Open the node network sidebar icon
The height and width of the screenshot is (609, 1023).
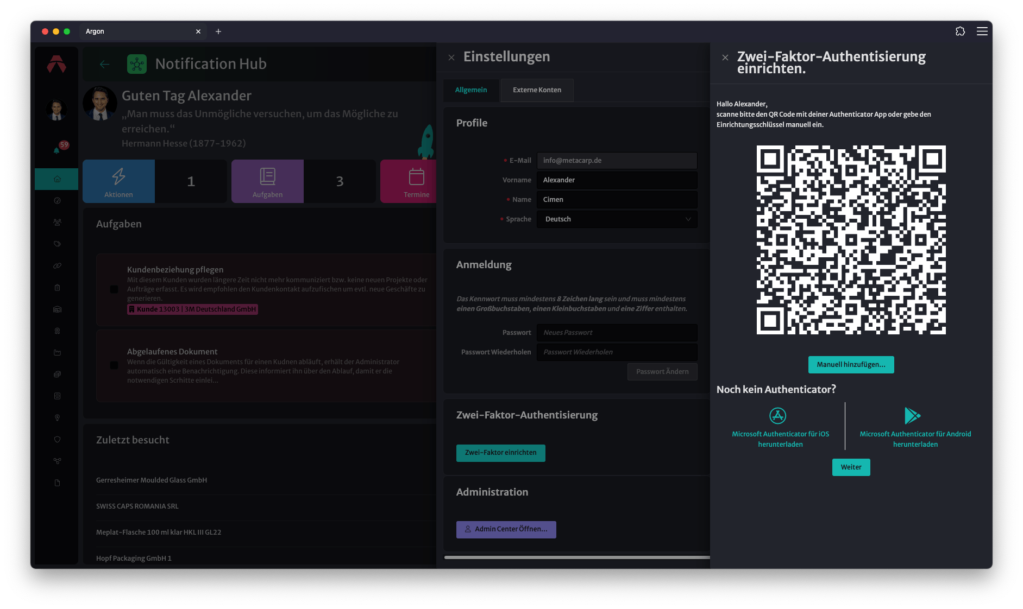57,461
